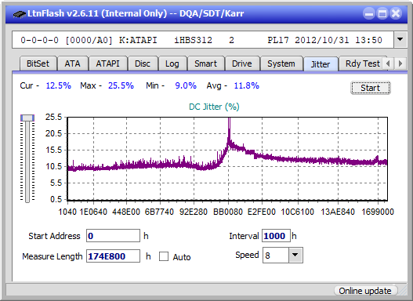The height and width of the screenshot is (301, 413).
Task: Click the LtnFlash chip icon in title bar
Action: pos(19,13)
